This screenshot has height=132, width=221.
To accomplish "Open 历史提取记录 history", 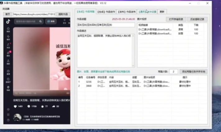I will pyautogui.click(x=197, y=19).
